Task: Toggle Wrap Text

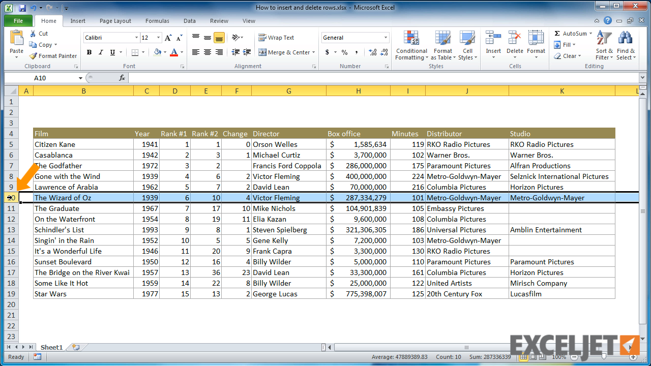Action: point(276,38)
